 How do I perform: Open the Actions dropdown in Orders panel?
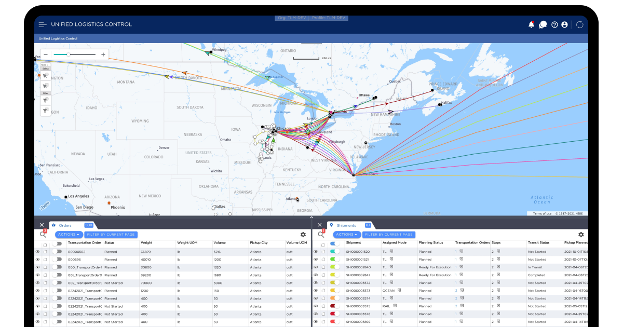click(x=69, y=235)
